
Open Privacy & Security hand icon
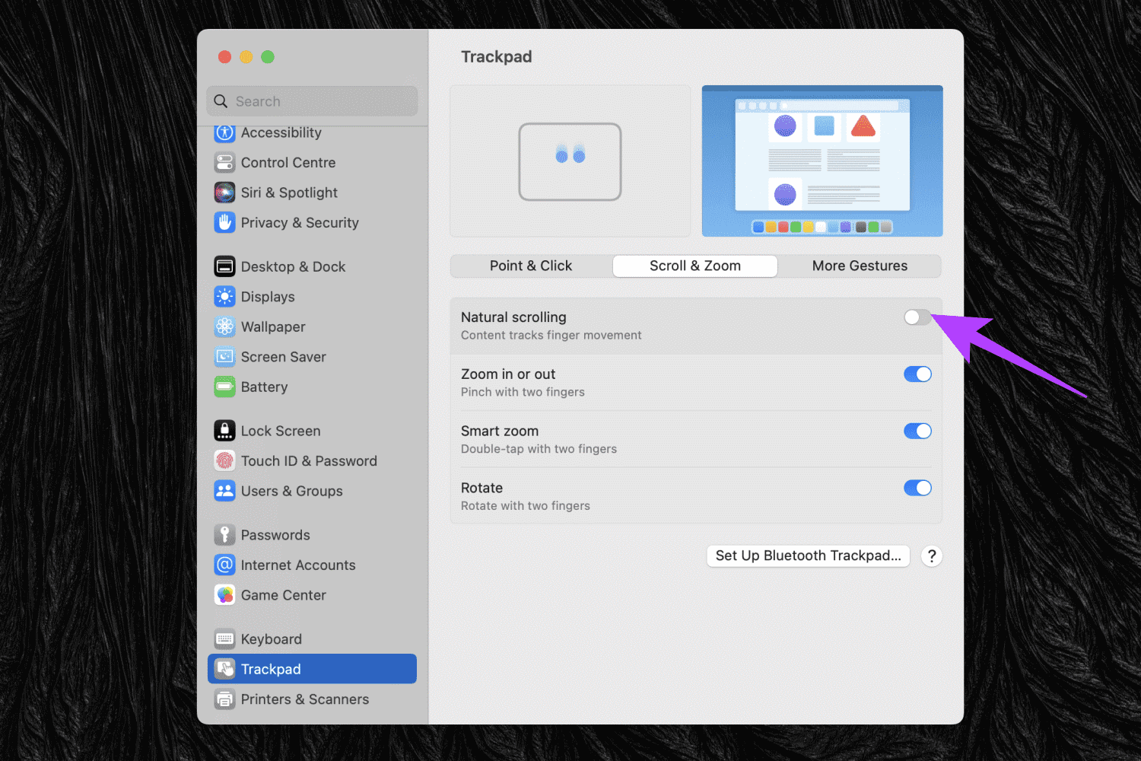tap(224, 223)
